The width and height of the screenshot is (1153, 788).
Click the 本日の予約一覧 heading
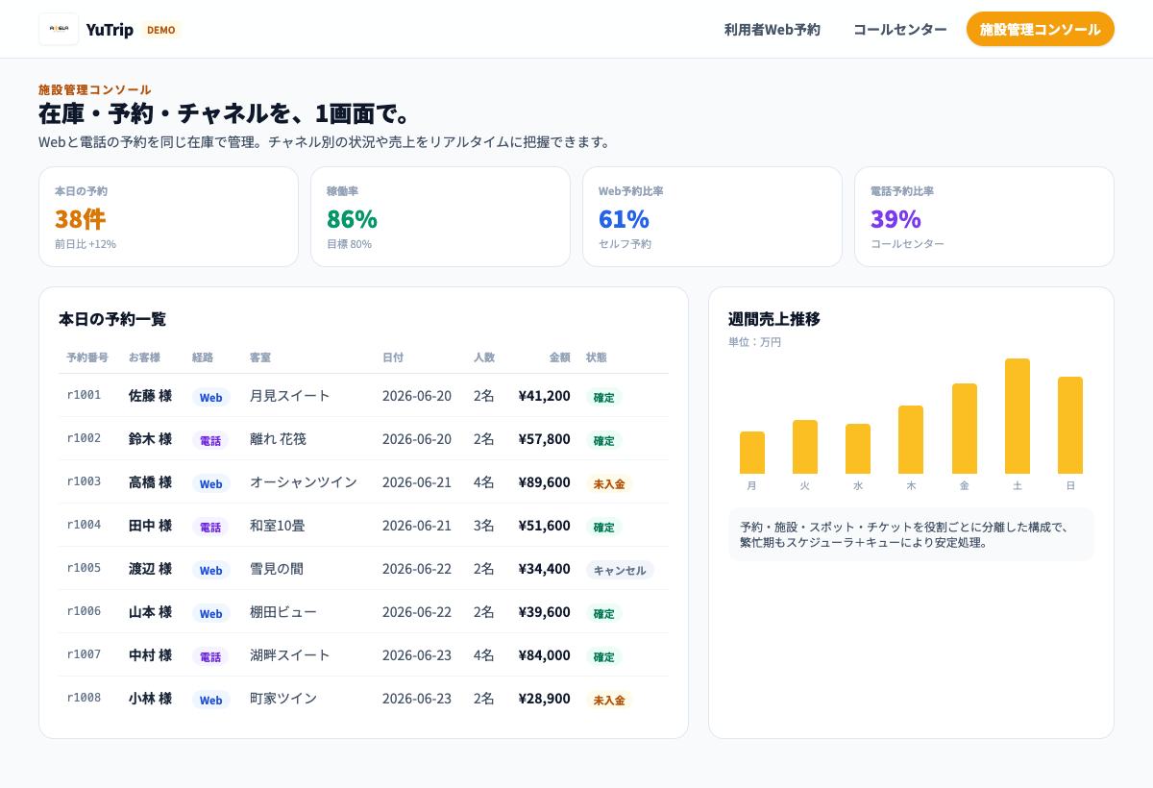coord(112,319)
